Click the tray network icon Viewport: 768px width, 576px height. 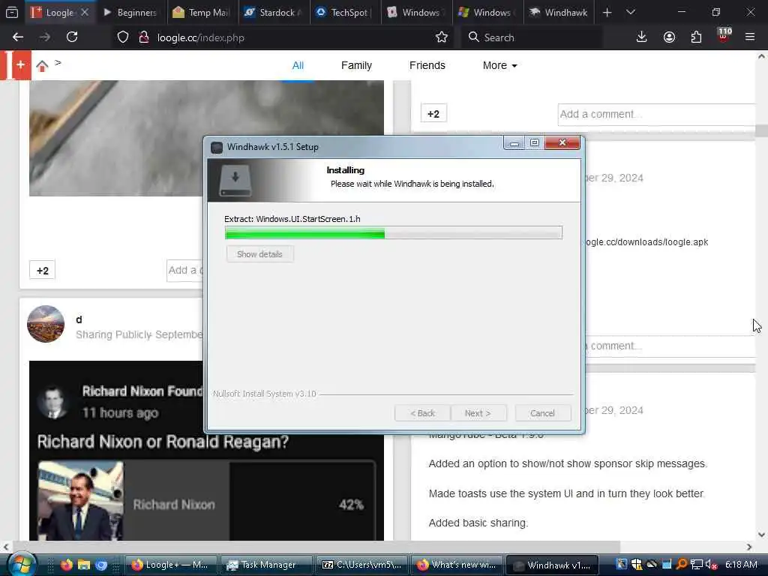click(x=697, y=565)
